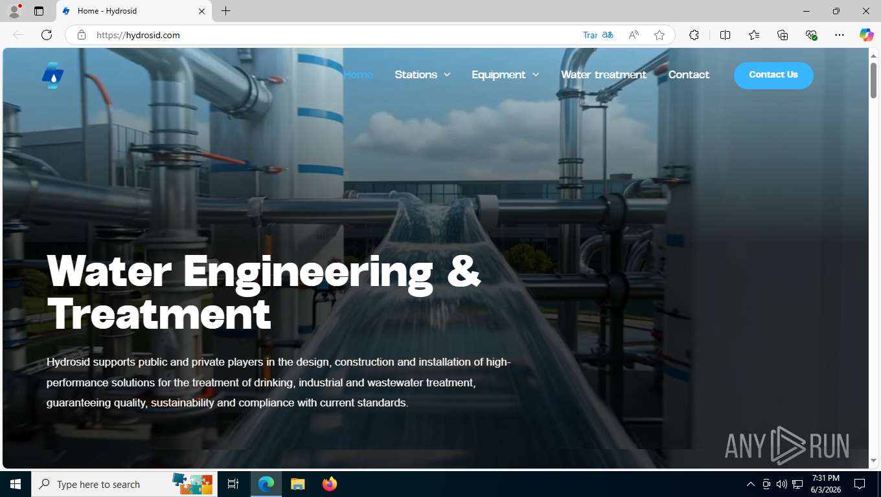The image size is (881, 497).
Task: Open the Favorites list icon
Action: pos(754,35)
